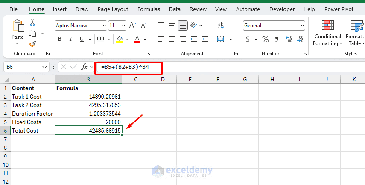
Task: Open fill color palette dropdown arrow
Action: [127, 39]
